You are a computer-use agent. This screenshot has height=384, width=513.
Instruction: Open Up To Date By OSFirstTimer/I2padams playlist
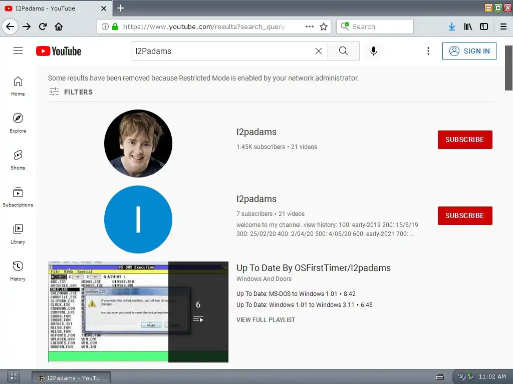[314, 268]
